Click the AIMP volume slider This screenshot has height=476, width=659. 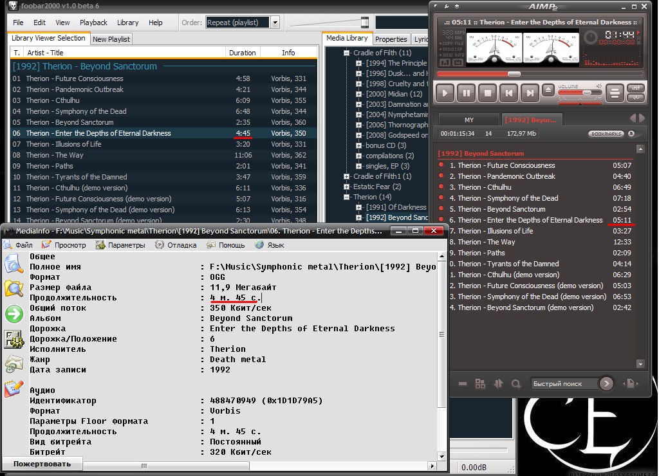(579, 93)
